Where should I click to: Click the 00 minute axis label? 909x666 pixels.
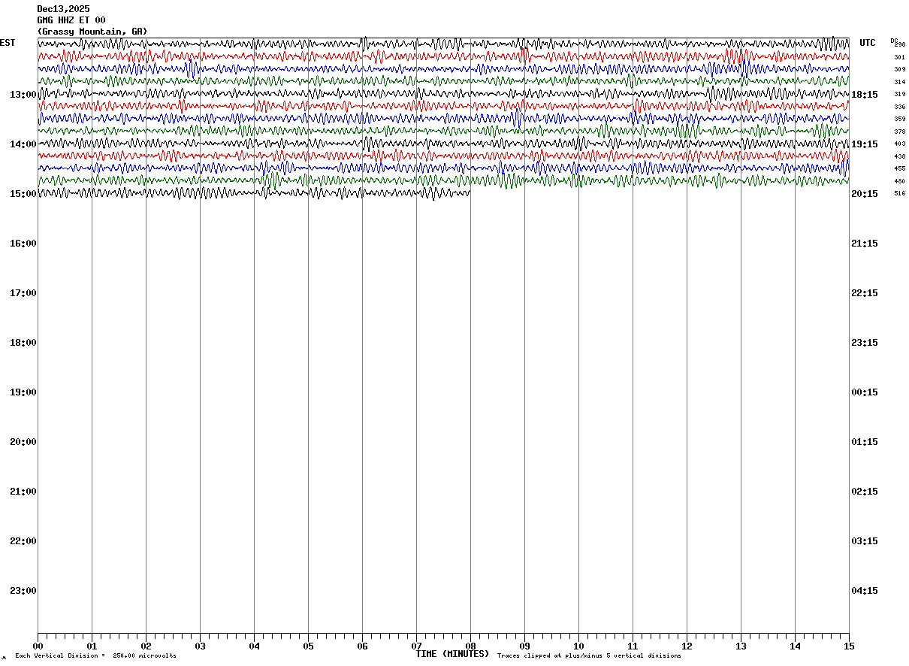[38, 646]
